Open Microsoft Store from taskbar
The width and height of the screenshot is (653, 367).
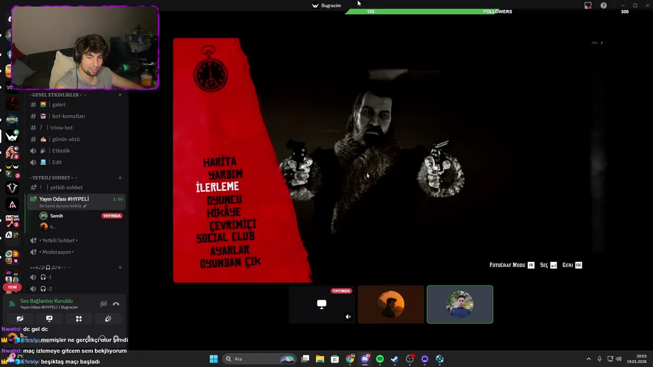(x=335, y=359)
